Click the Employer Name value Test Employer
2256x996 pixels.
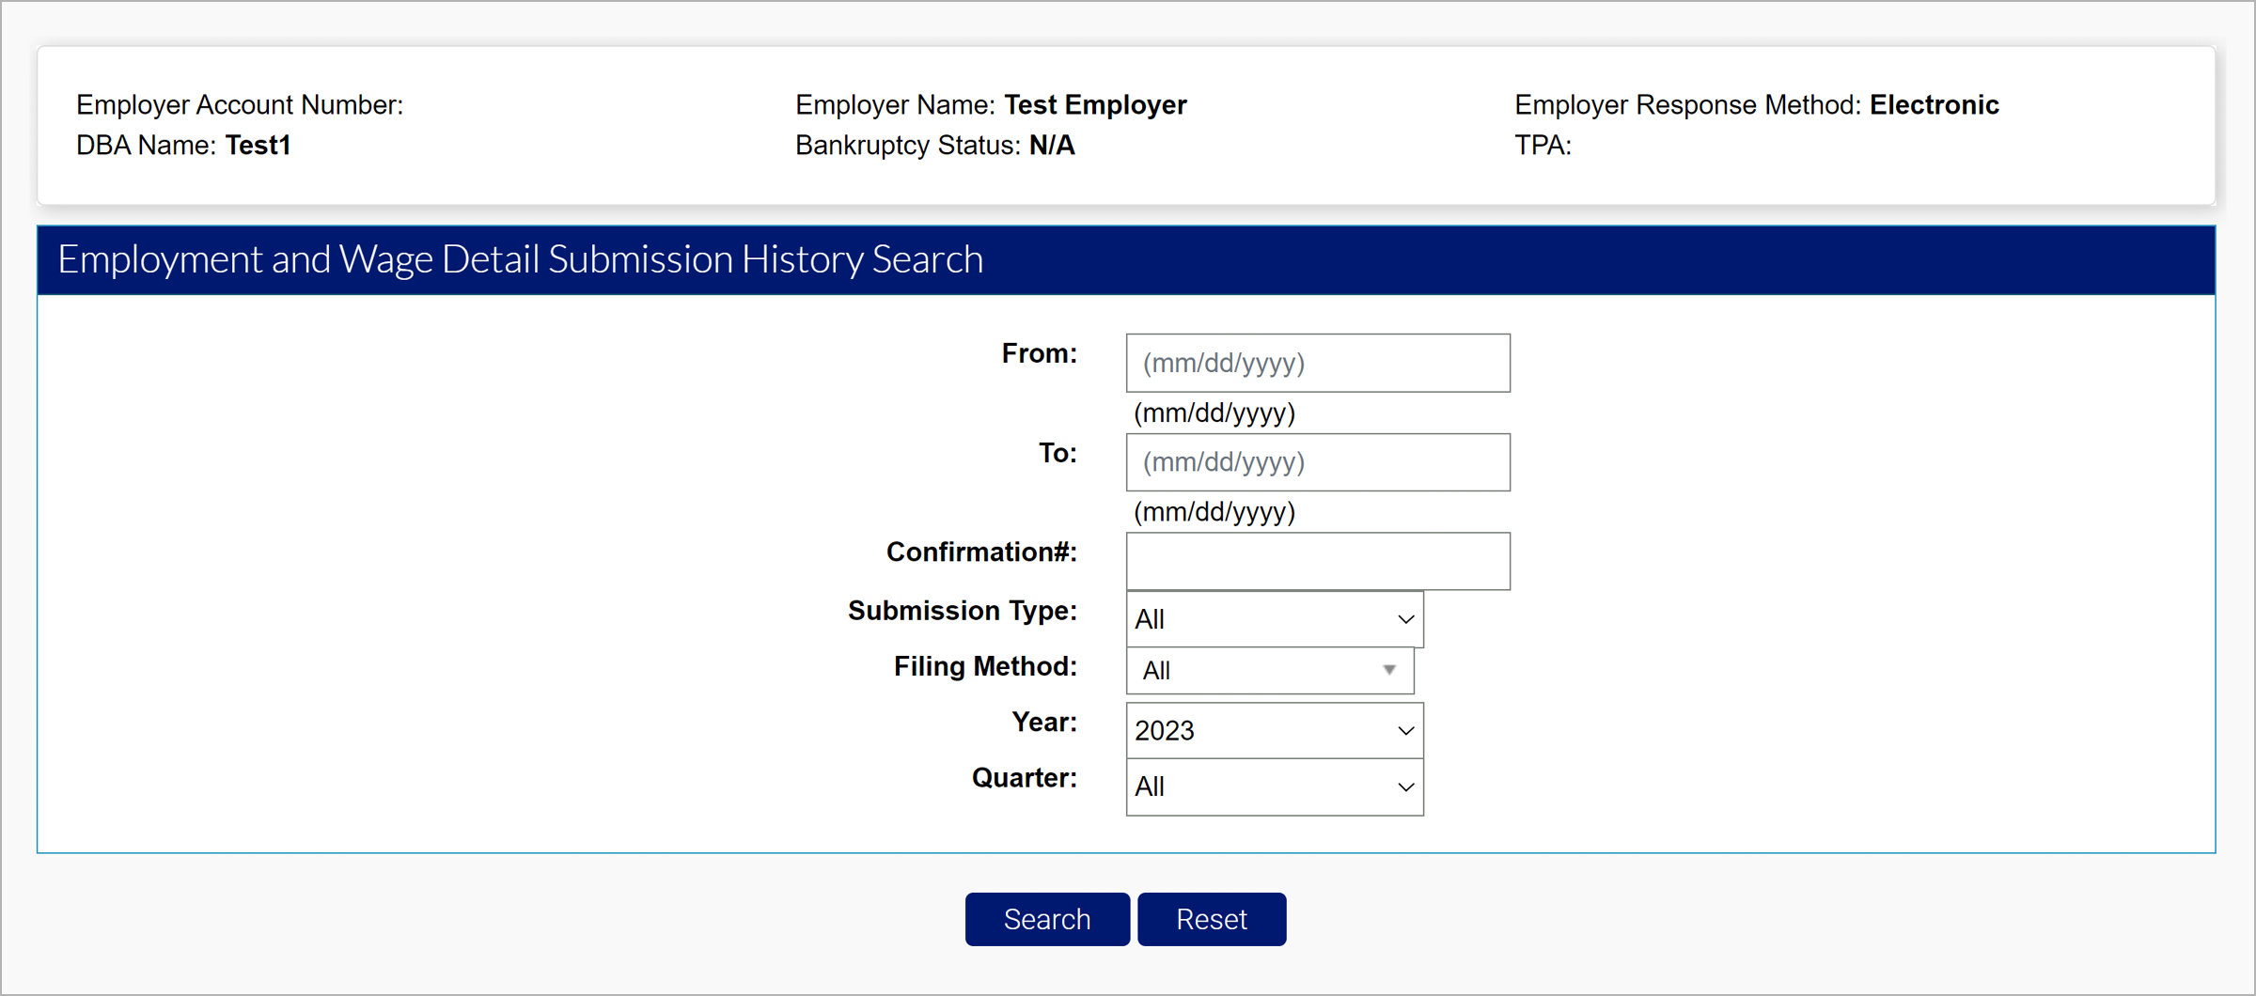pyautogui.click(x=1095, y=105)
